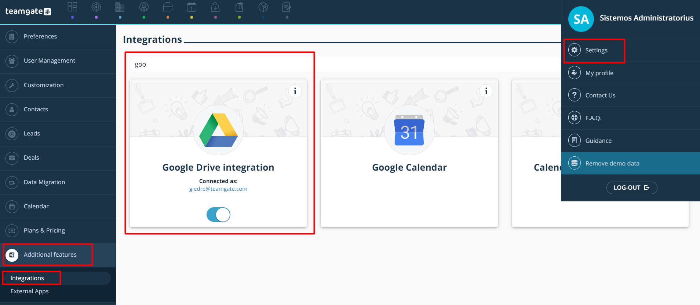Image resolution: width=700 pixels, height=305 pixels.
Task: Open Data Migration in the sidebar
Action: coord(58,182)
